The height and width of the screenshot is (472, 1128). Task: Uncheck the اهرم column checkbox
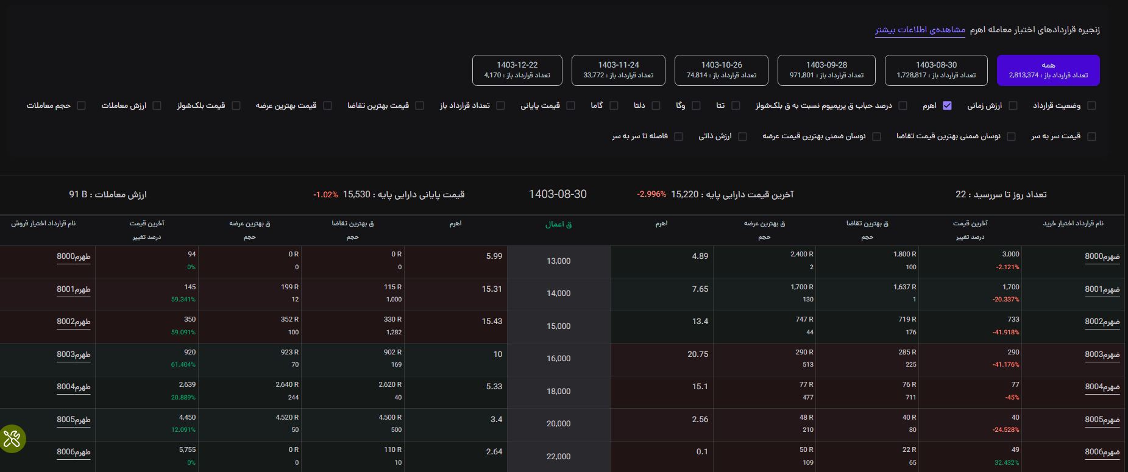point(947,105)
